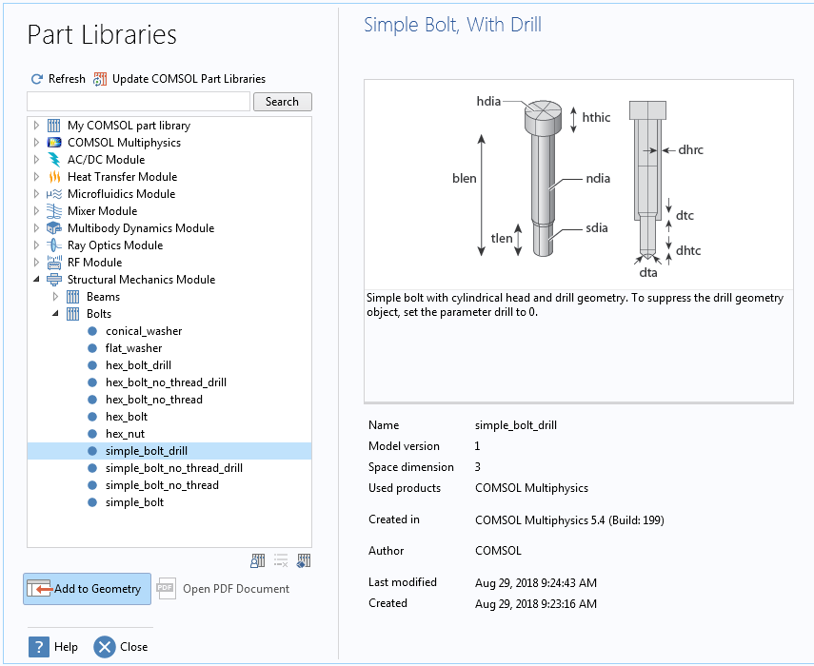This screenshot has width=814, height=666.
Task: Click the RF Module label
Action: [95, 263]
